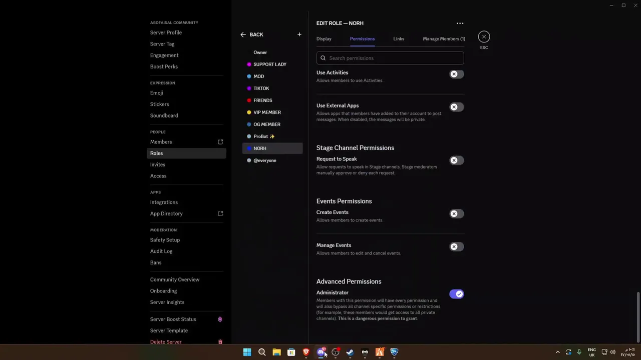The height and width of the screenshot is (360, 641).
Task: Click the permissions list scrollbar thumb
Action: [638, 317]
